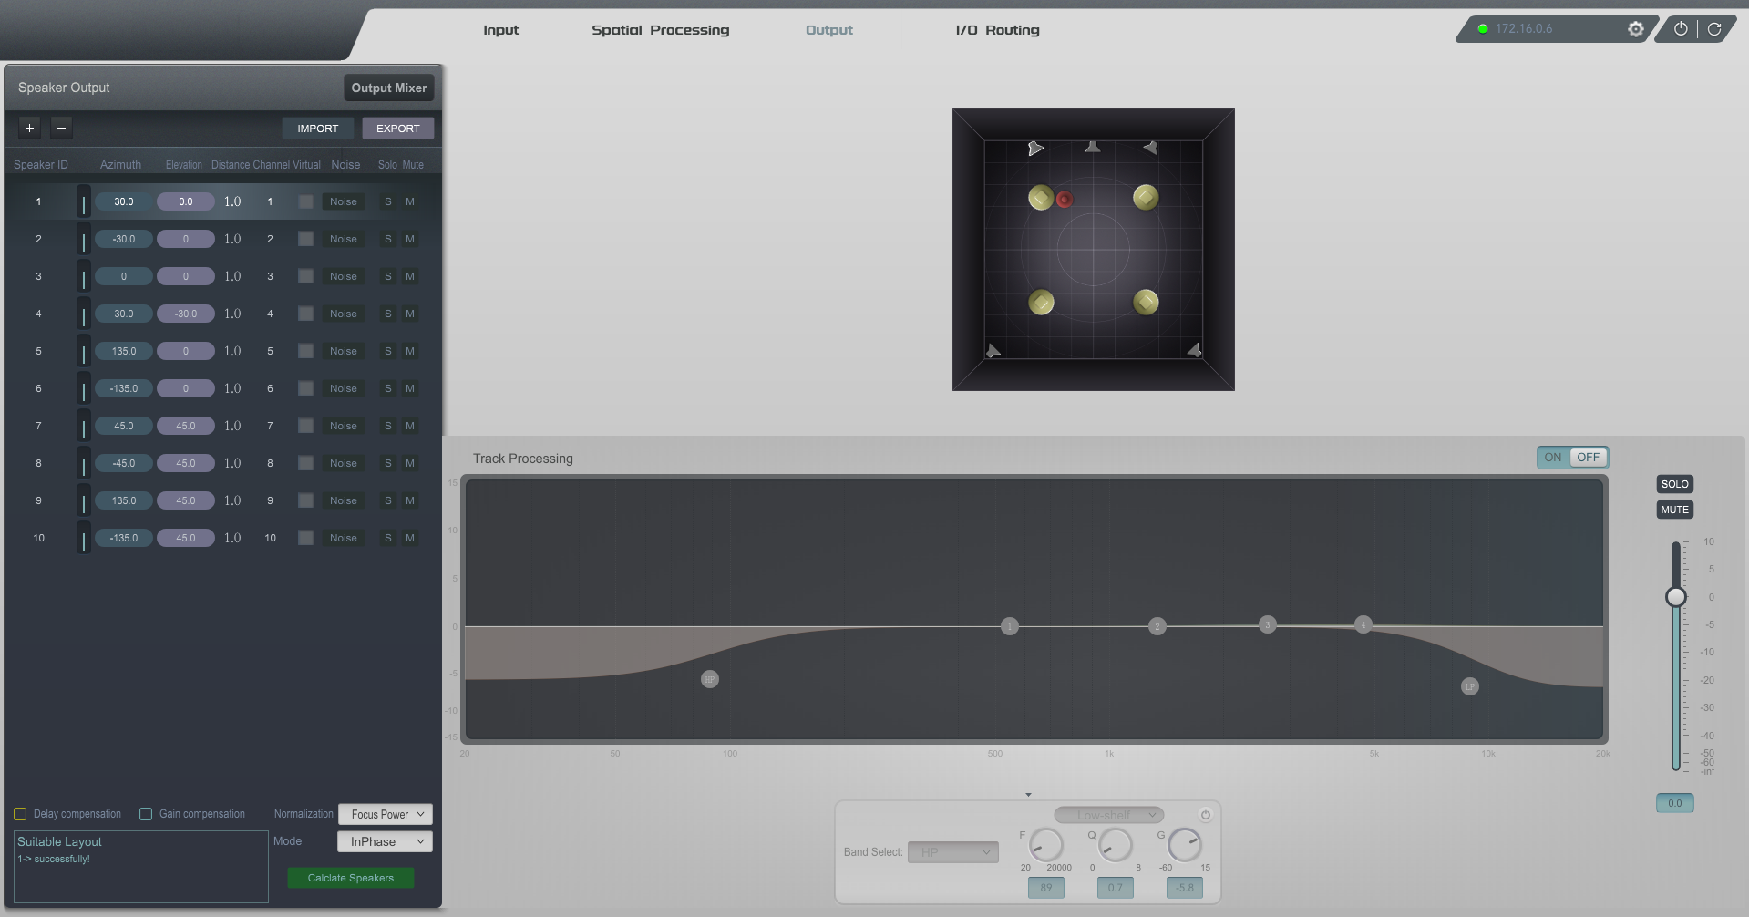Click the Q value field showing 0.7
This screenshot has height=917, width=1749.
[1116, 888]
